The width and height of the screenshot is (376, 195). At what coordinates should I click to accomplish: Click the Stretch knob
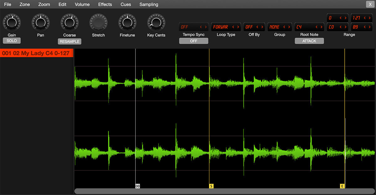98,22
